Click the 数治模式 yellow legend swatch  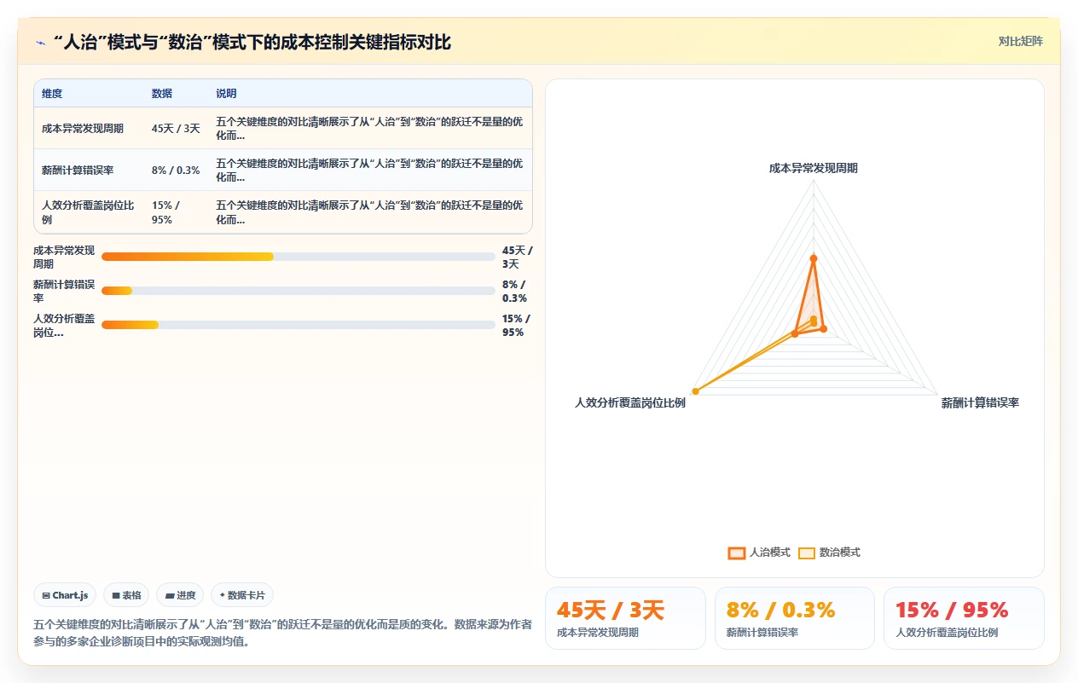click(807, 553)
